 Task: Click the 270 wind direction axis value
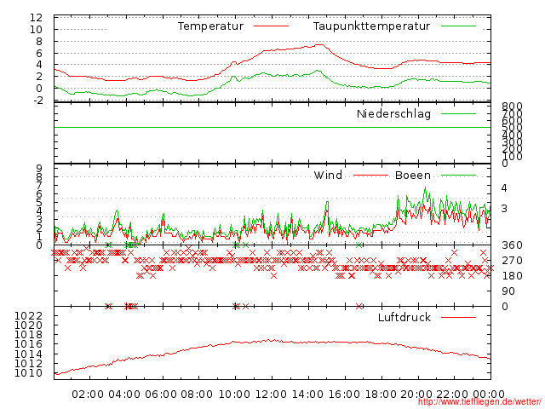tap(512, 261)
